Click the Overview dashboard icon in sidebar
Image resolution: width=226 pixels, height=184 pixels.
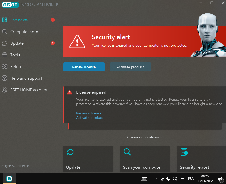coord(4,20)
